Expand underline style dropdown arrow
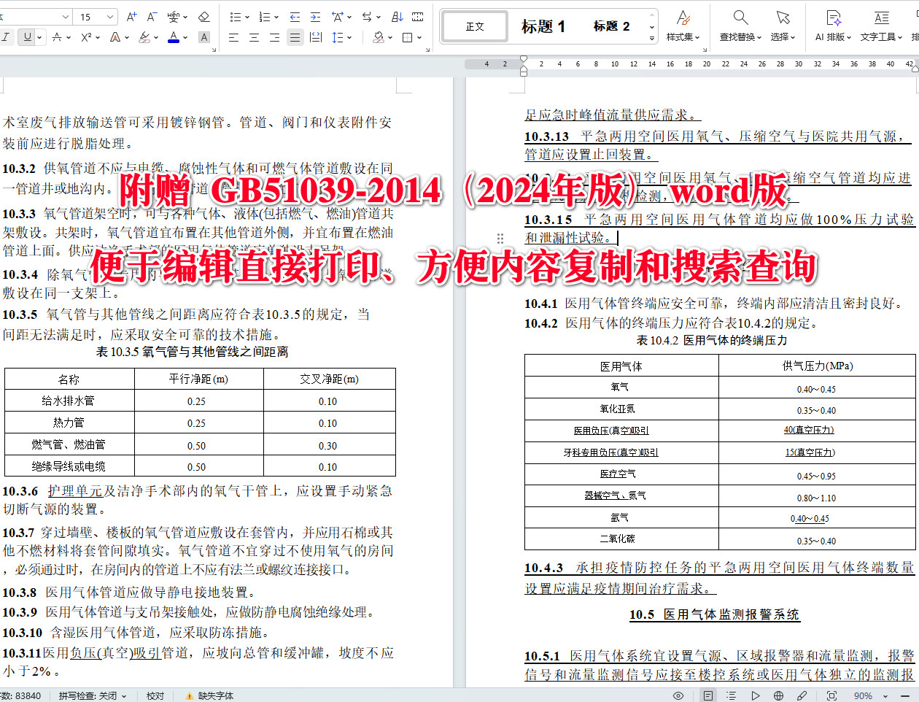This screenshot has height=702, width=919. tap(39, 37)
